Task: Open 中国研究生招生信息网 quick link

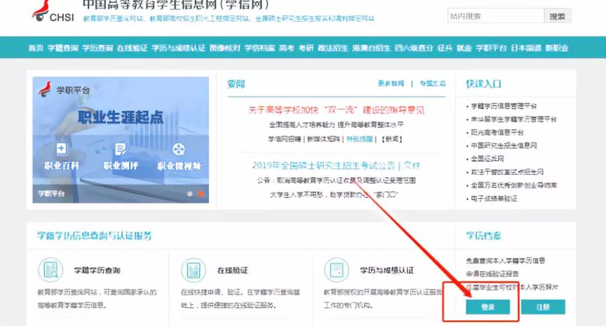Action: coord(503,145)
